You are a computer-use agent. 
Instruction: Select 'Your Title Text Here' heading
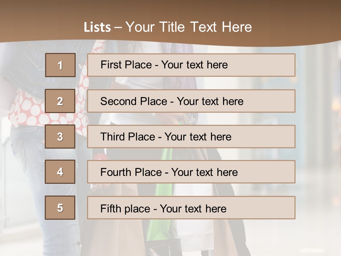click(189, 27)
